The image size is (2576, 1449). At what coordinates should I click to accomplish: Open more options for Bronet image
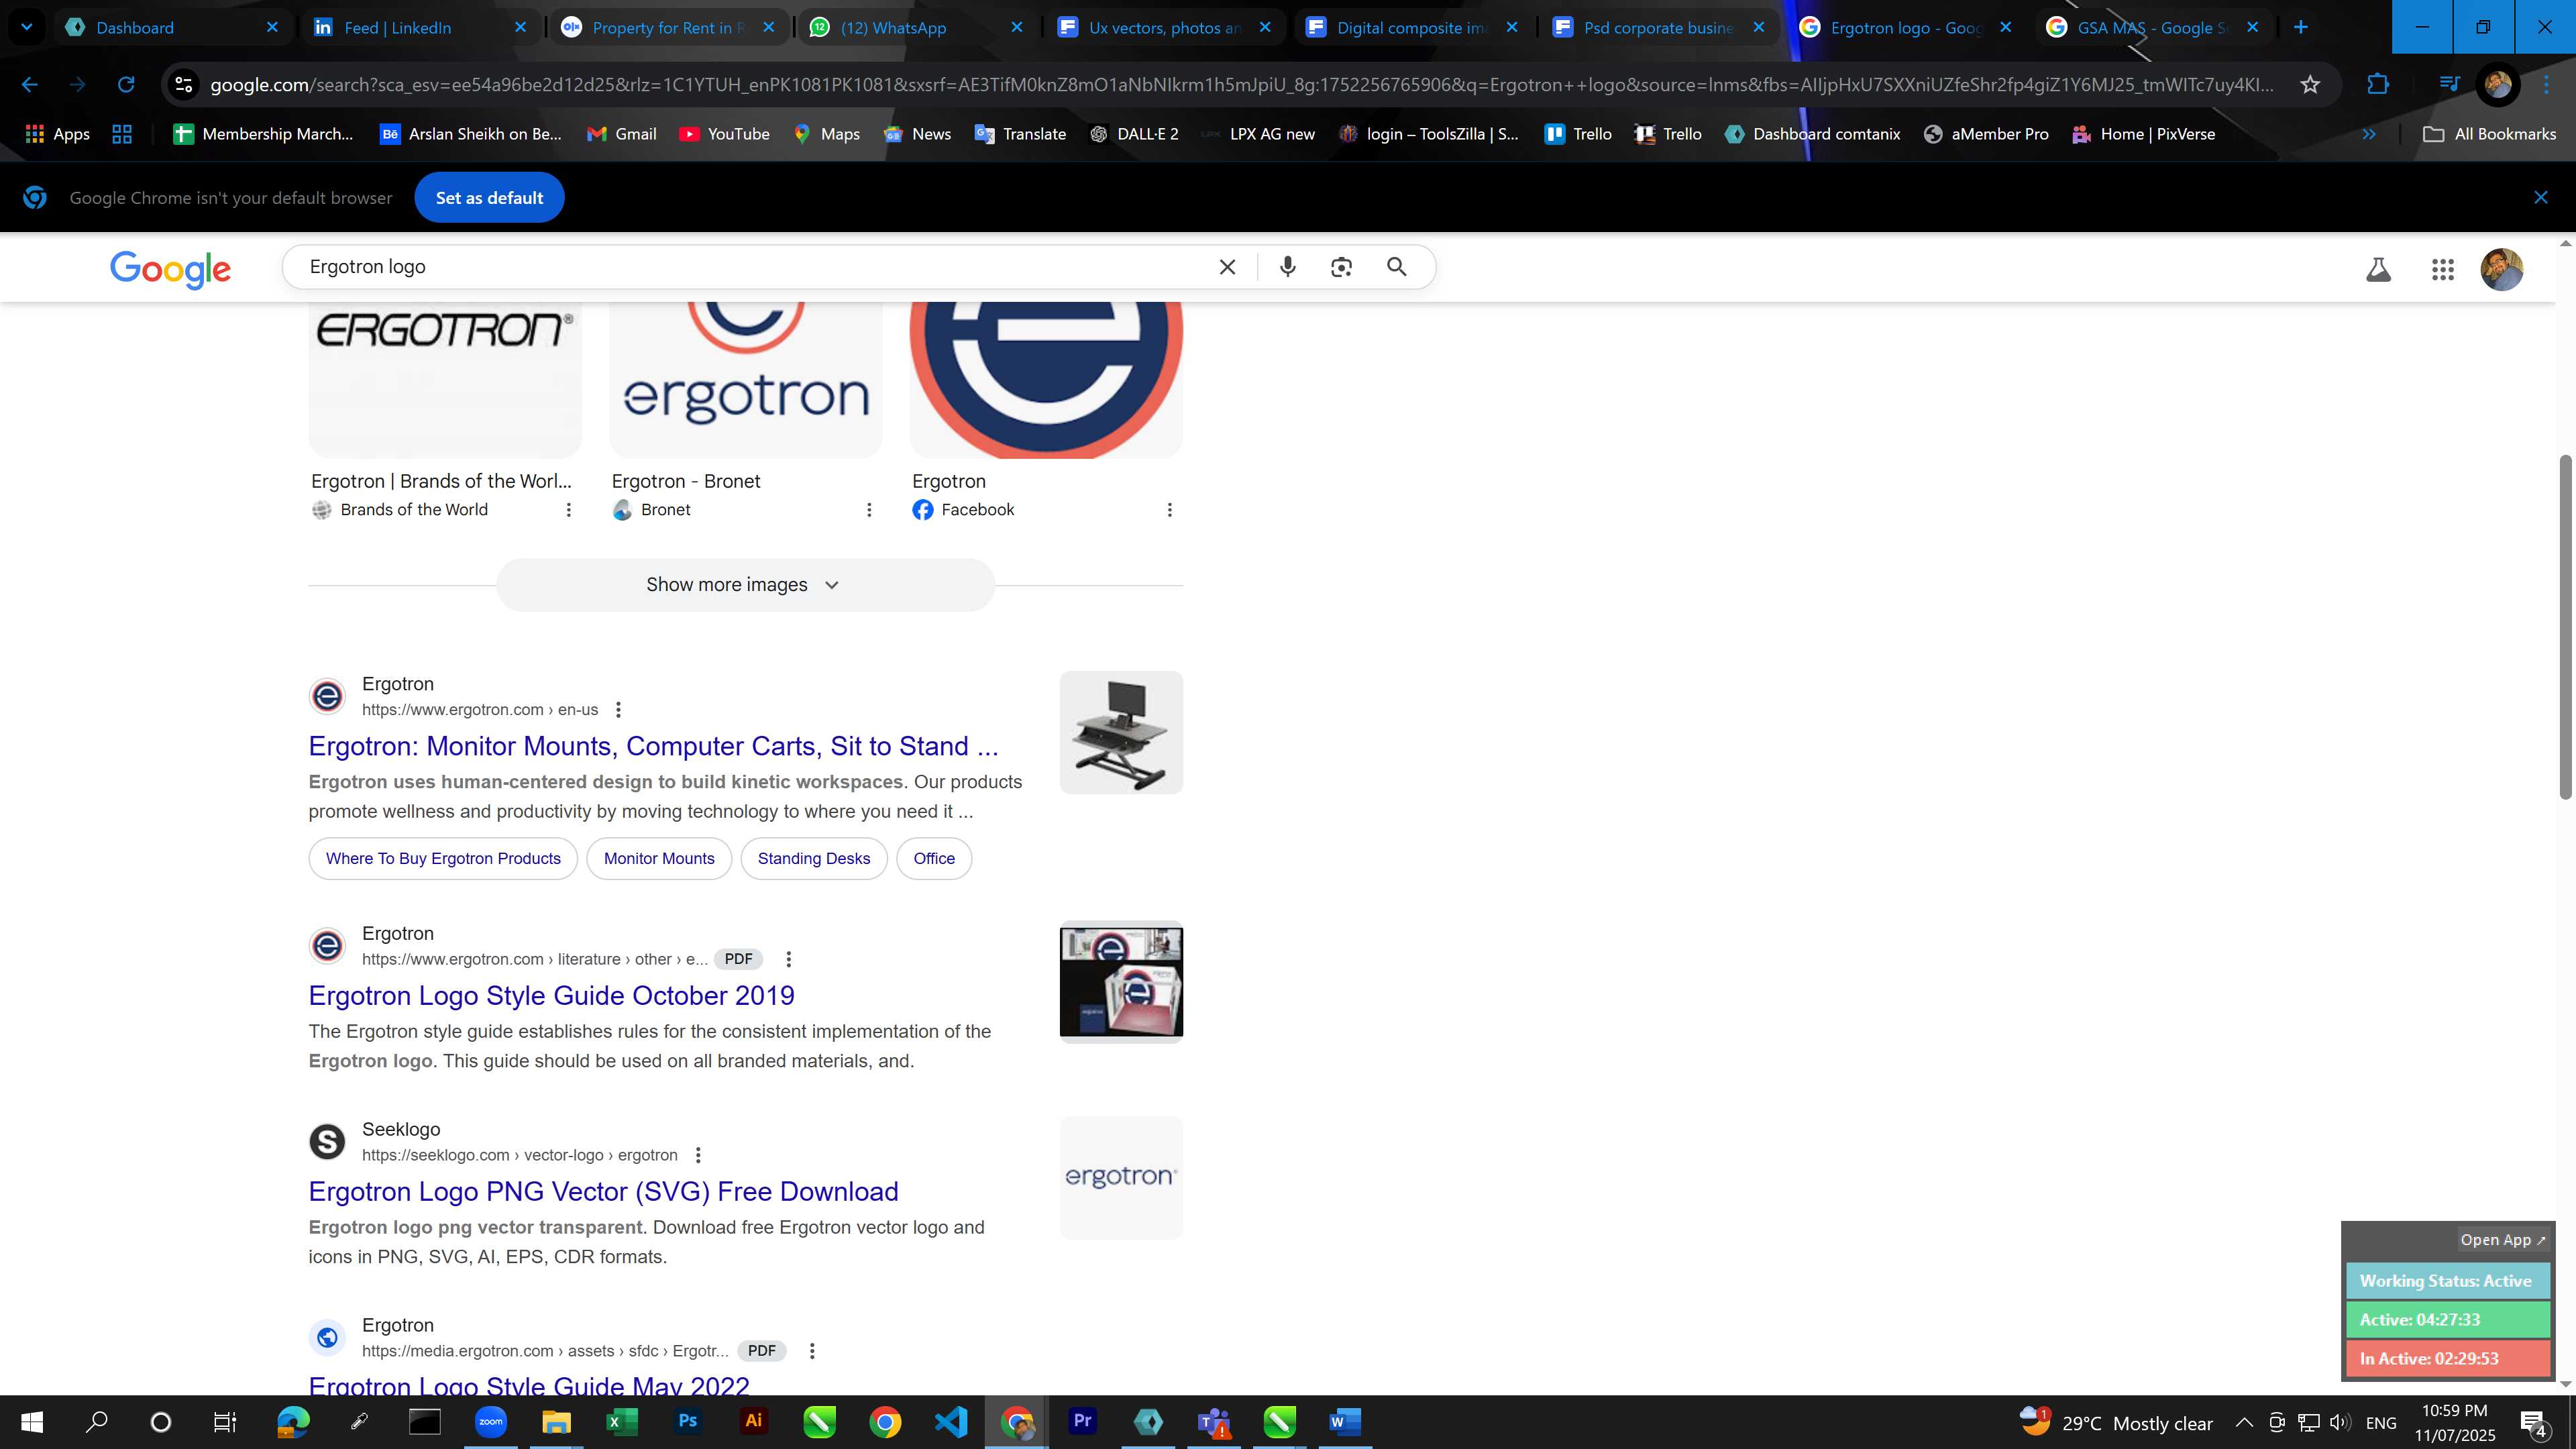point(869,510)
